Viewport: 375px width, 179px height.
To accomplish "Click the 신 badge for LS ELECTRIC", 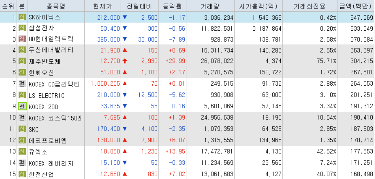I will pos(22,95).
